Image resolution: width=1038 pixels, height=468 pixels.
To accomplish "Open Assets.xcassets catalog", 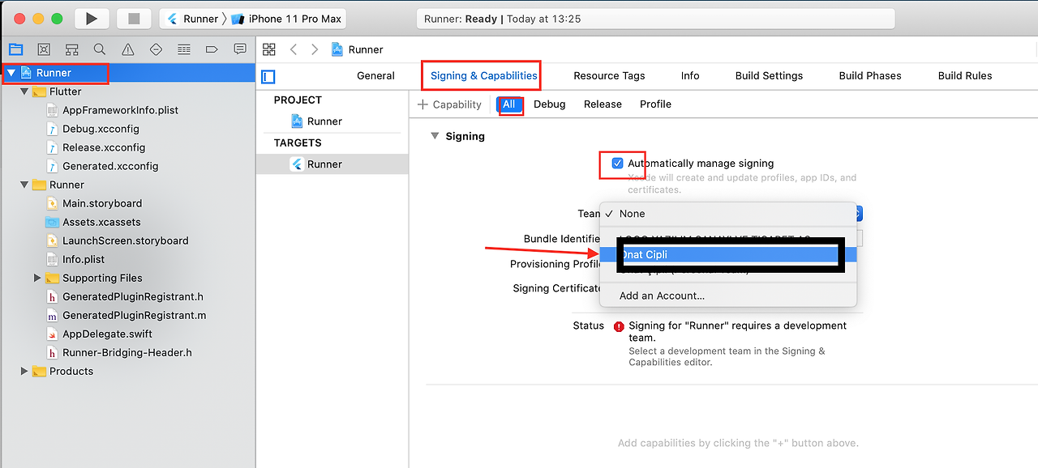I will tap(93, 222).
